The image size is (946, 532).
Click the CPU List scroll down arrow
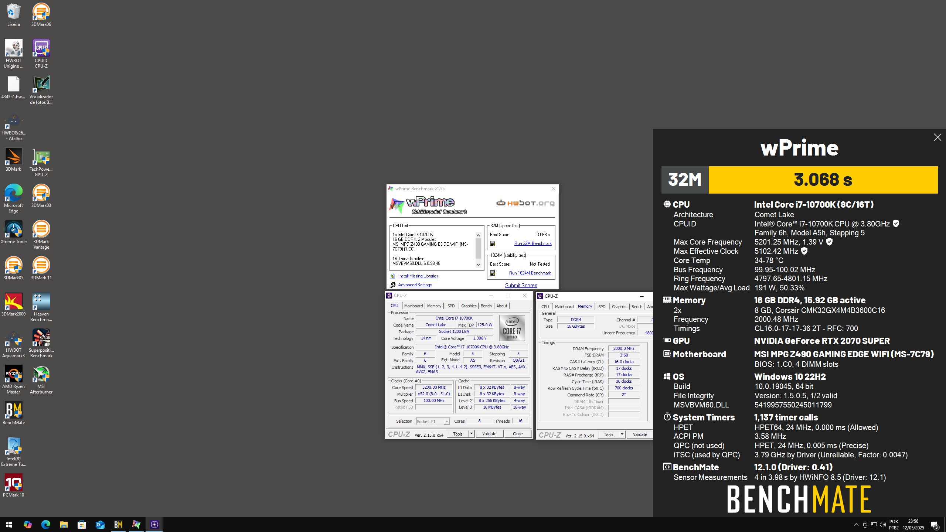click(x=478, y=265)
